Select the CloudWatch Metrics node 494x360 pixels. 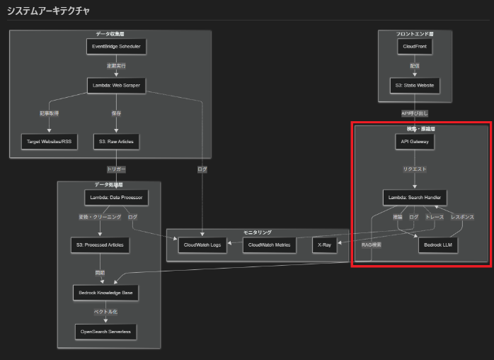(x=270, y=245)
